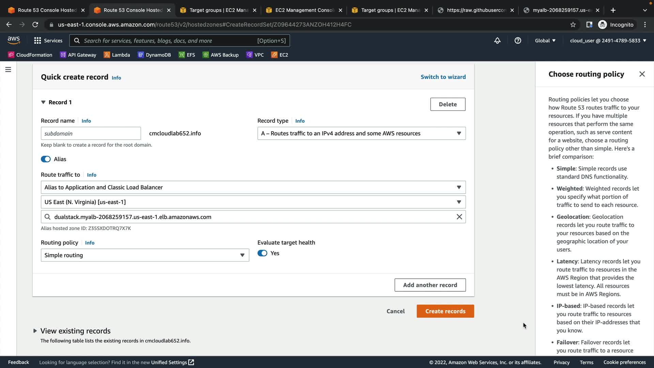
Task: Close the Choose routing policy panel
Action: tap(642, 74)
